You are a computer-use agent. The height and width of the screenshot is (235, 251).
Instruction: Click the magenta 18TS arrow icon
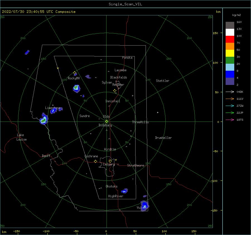[230, 120]
